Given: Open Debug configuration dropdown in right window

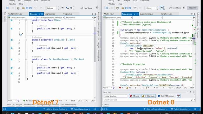Looking at the screenshot, I should (151, 8).
